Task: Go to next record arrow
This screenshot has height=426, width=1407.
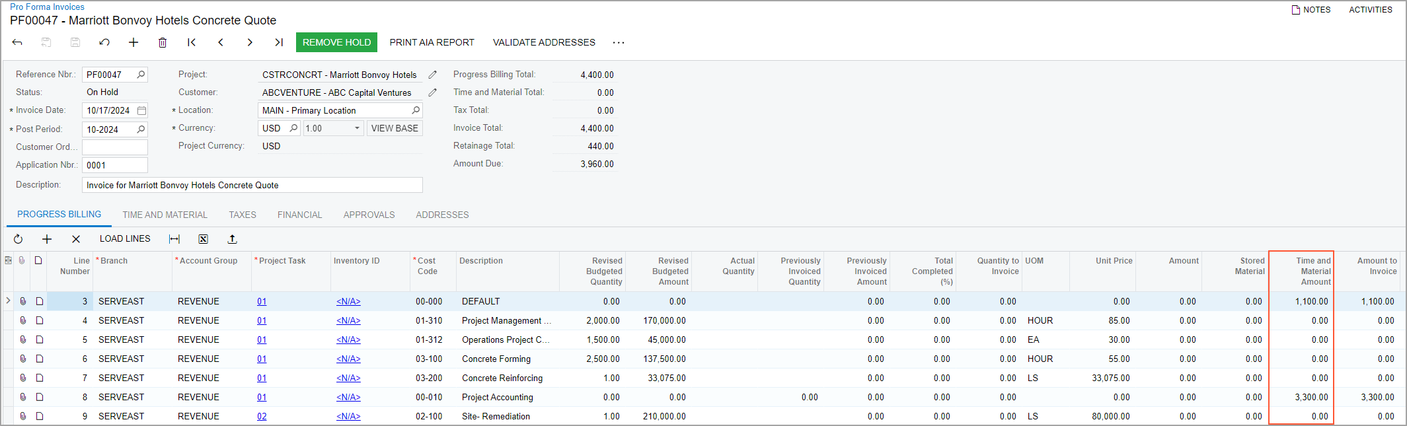Action: (250, 42)
